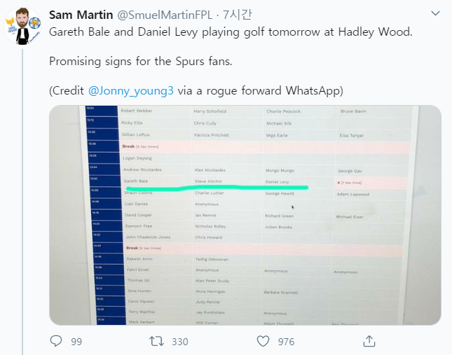Screen dimensions: 452x355
Task: Like the tweet with the heart icon
Action: (263, 341)
